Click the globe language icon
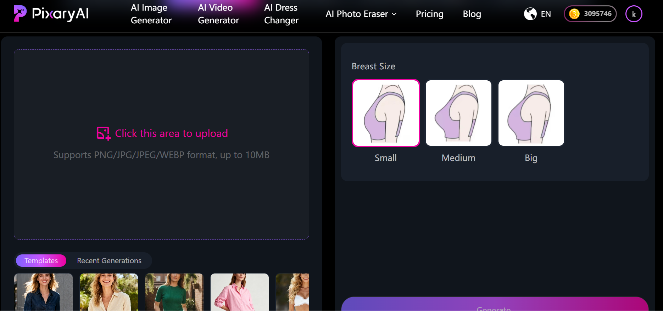This screenshot has width=663, height=311. [530, 14]
